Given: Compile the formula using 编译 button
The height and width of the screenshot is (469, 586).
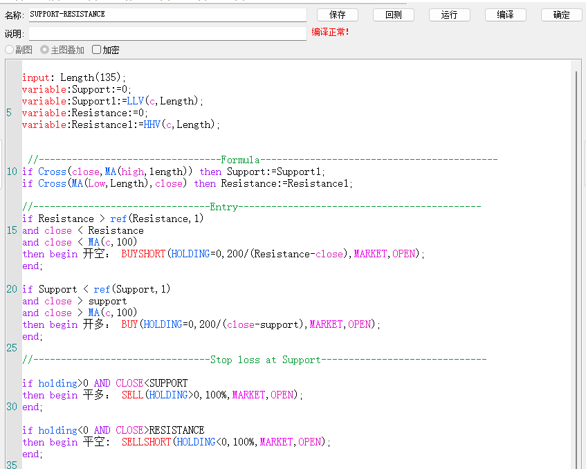Looking at the screenshot, I should tap(505, 15).
